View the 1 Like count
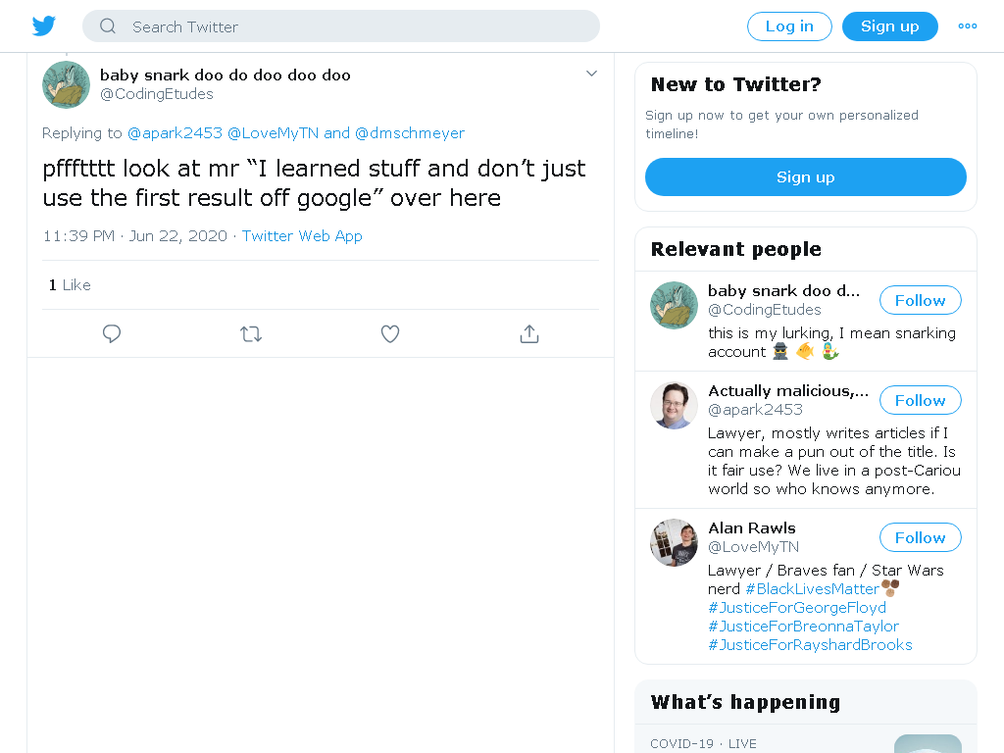Screen dimensions: 1004x753 coord(70,285)
